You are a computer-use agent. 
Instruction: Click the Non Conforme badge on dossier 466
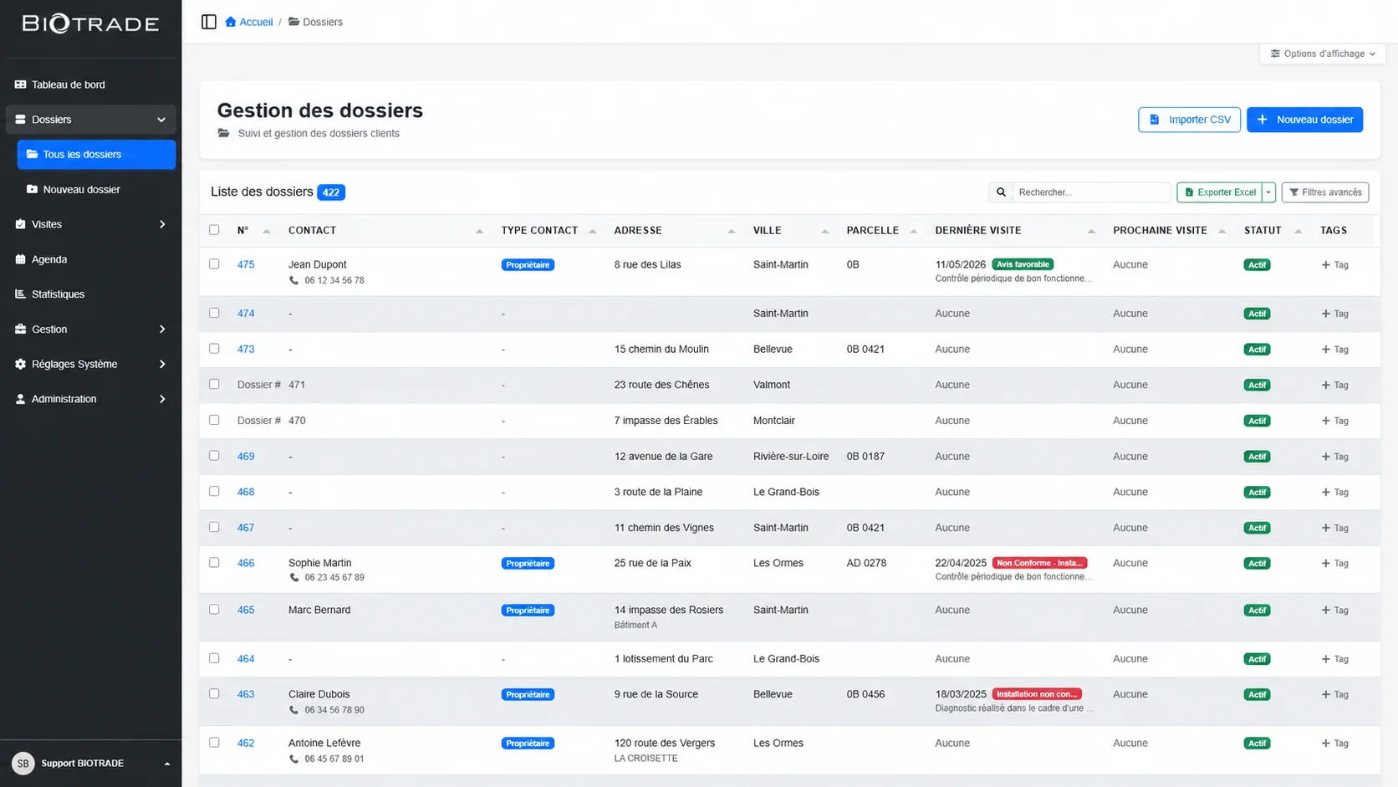click(x=1039, y=563)
